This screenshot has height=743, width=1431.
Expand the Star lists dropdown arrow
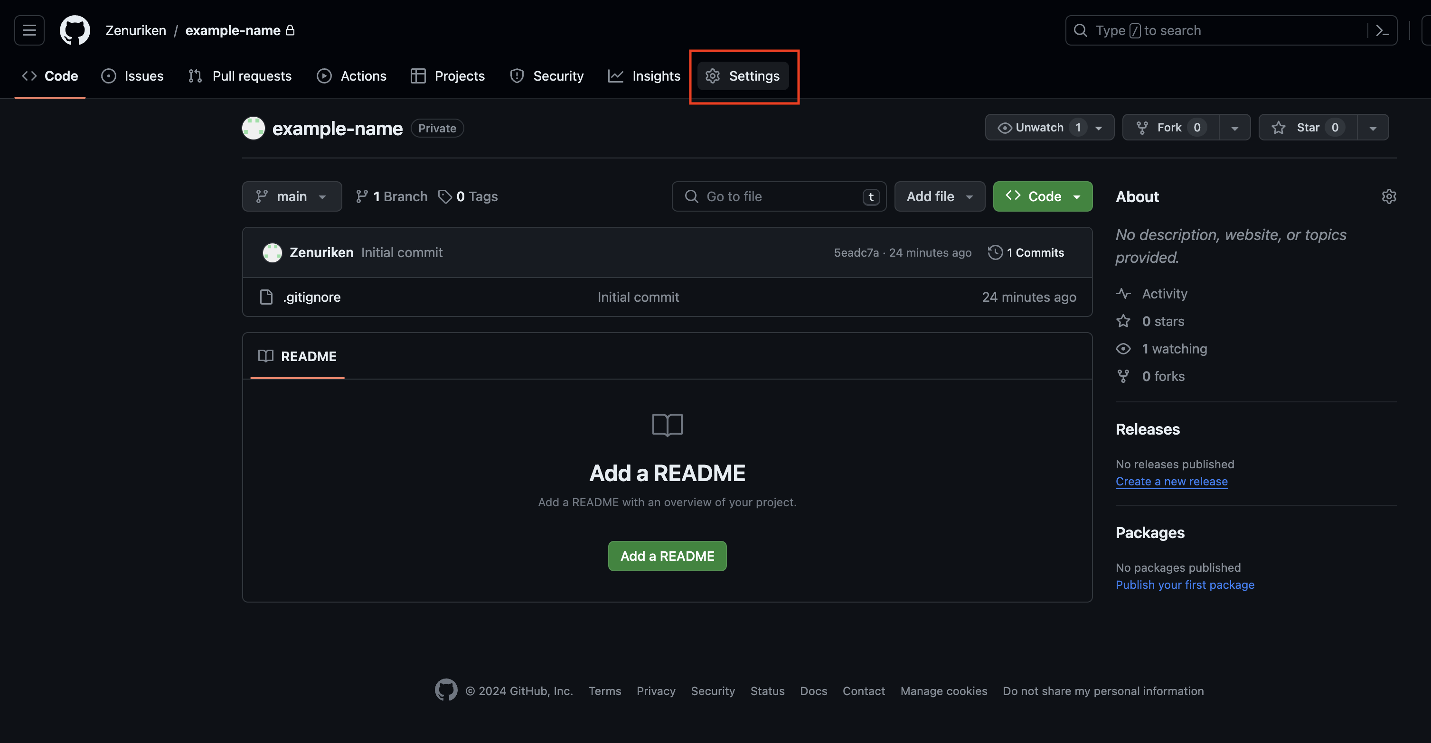1373,128
